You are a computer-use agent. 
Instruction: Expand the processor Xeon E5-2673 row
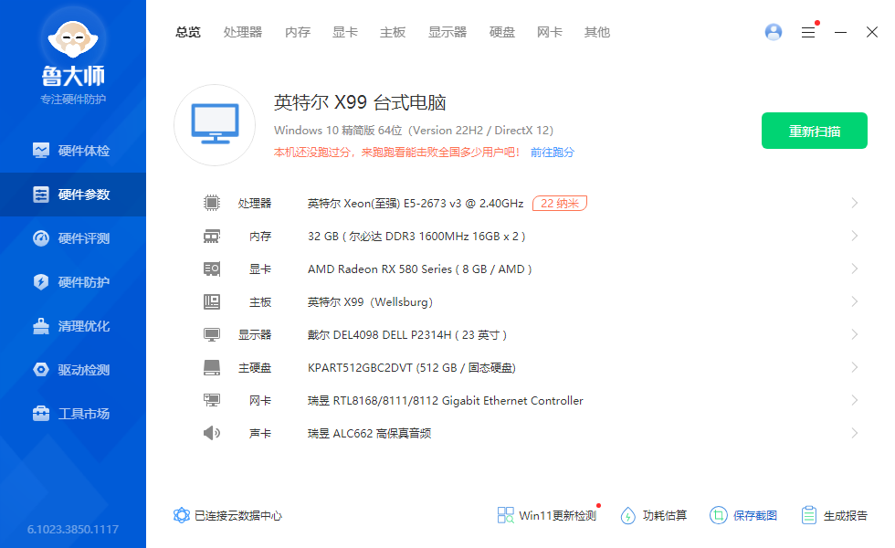(854, 203)
